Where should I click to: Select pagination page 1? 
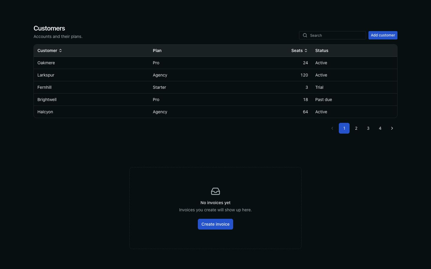point(344,128)
